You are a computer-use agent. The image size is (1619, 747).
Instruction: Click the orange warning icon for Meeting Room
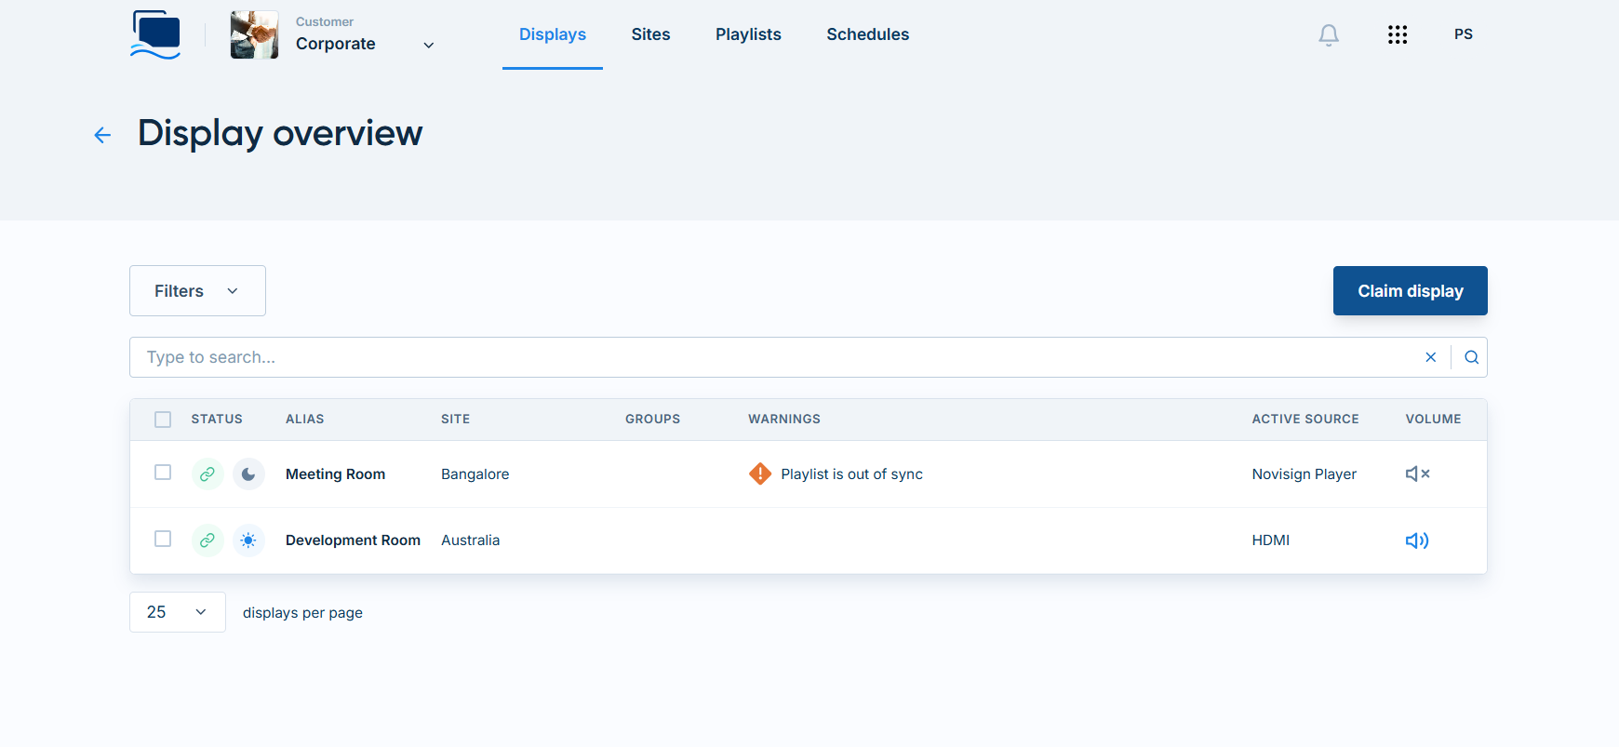(760, 474)
